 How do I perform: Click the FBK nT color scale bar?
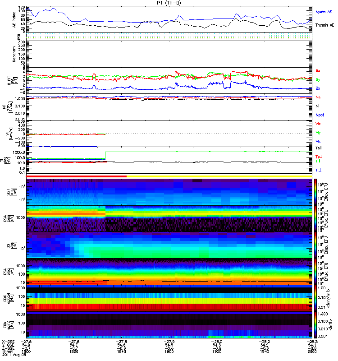click(315, 325)
